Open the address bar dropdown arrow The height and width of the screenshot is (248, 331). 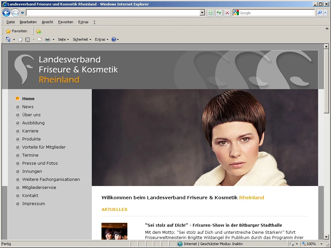[x=202, y=13]
